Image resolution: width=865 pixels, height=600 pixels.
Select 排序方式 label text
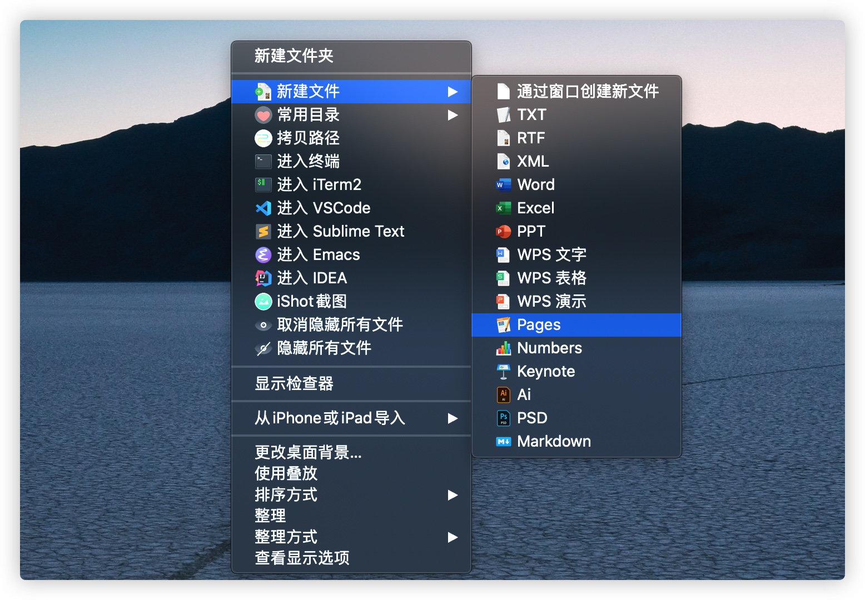click(286, 495)
